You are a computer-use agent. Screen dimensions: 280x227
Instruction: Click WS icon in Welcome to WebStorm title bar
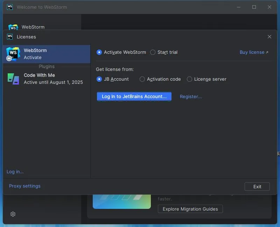pyautogui.click(x=10, y=7)
